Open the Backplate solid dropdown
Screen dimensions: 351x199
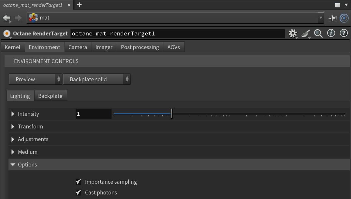[96, 79]
